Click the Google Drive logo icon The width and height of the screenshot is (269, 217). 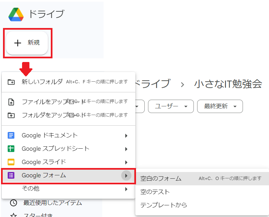coord(16,14)
